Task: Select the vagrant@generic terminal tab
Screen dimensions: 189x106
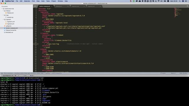Action: (x=9, y=76)
